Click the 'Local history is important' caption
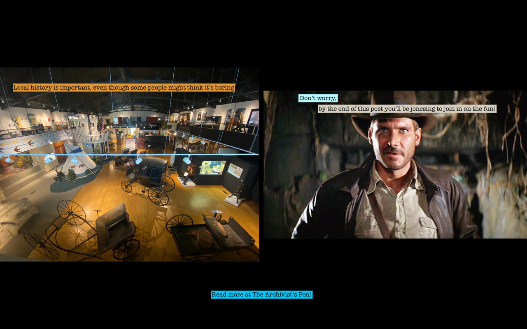 click(124, 88)
